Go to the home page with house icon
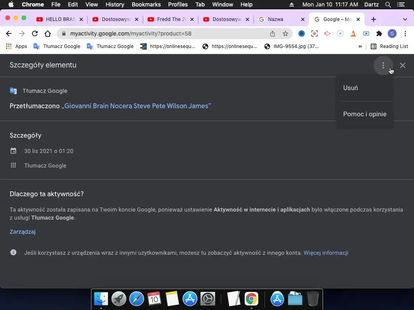414x310 pixels. 48,34
